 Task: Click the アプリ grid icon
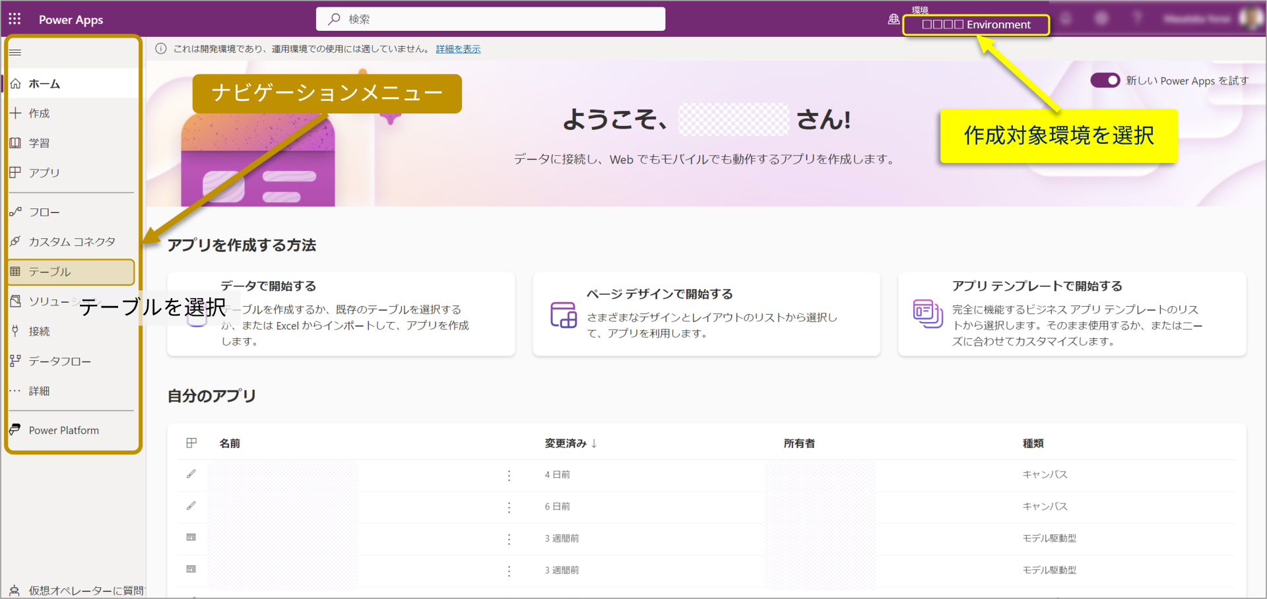click(16, 172)
